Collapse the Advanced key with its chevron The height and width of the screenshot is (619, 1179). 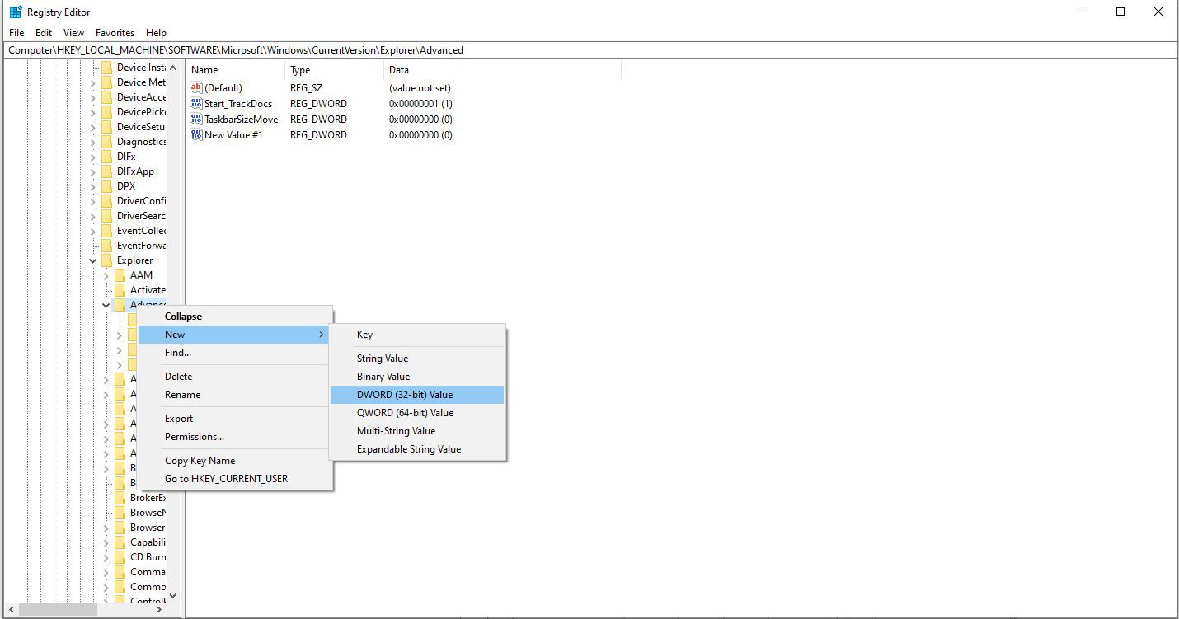coord(106,305)
